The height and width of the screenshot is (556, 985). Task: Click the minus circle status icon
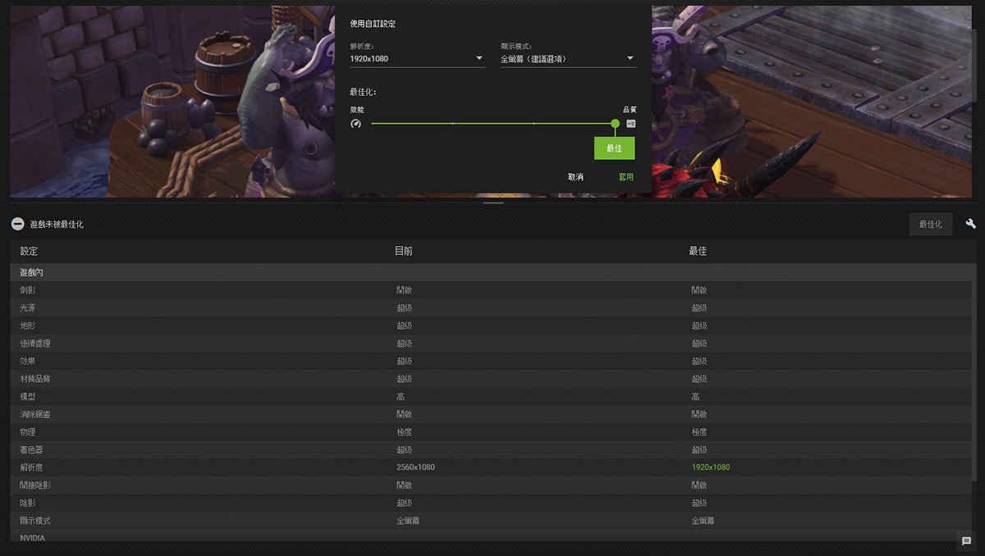[17, 224]
